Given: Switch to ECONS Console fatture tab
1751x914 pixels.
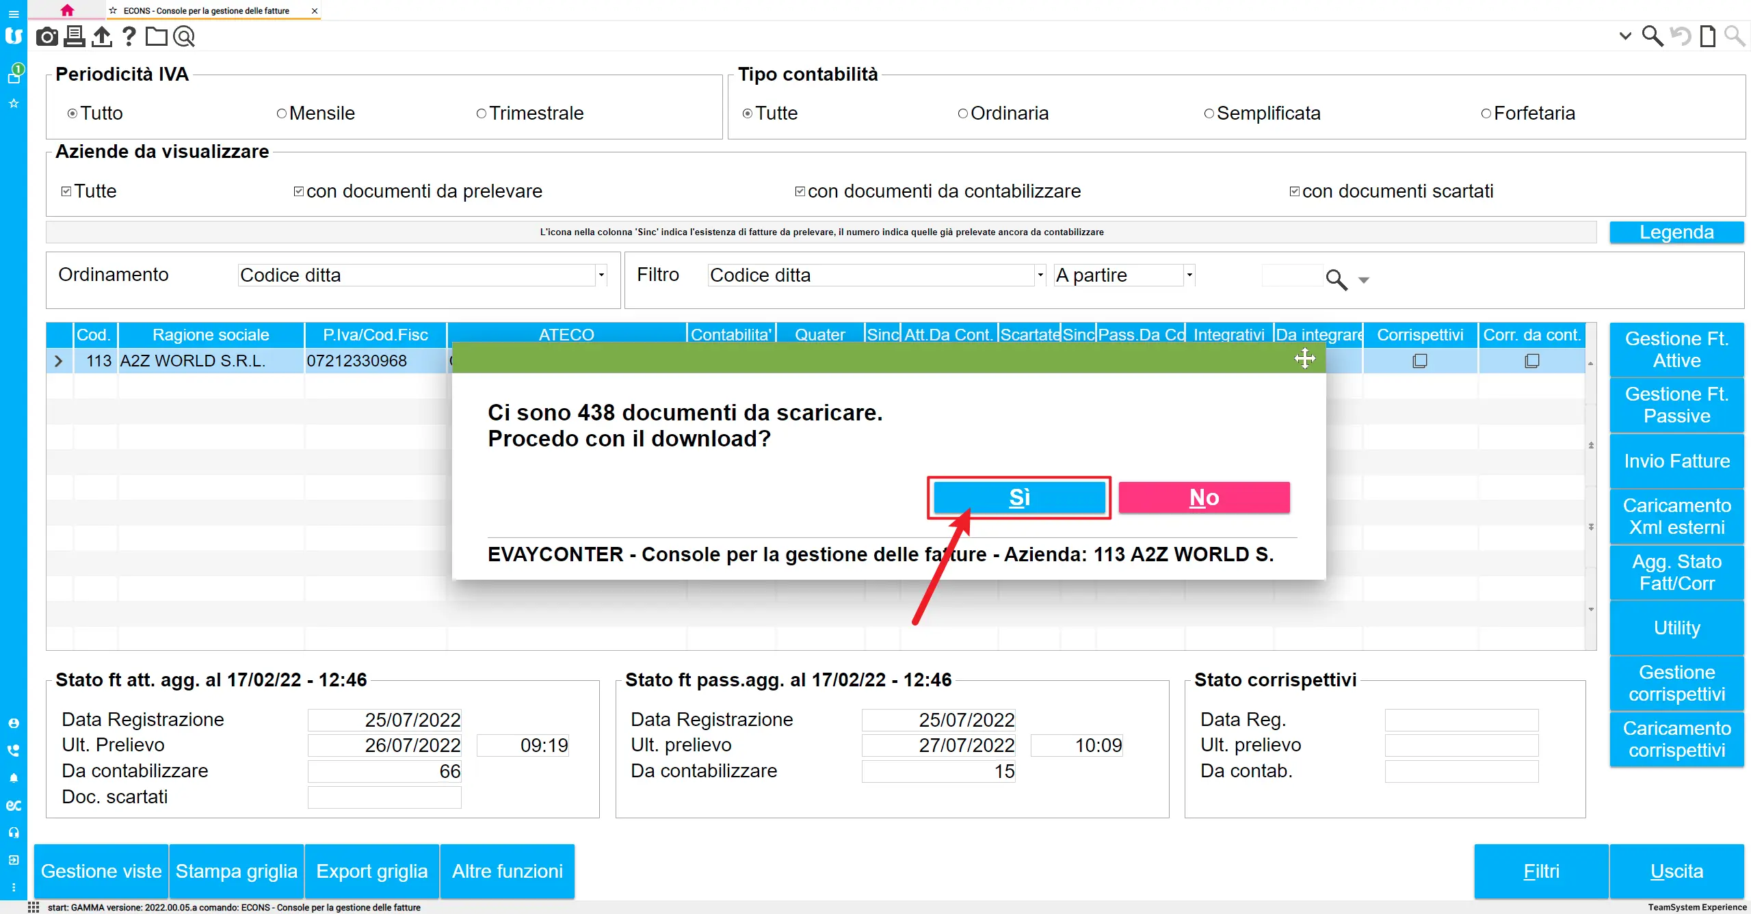Looking at the screenshot, I should click(206, 10).
